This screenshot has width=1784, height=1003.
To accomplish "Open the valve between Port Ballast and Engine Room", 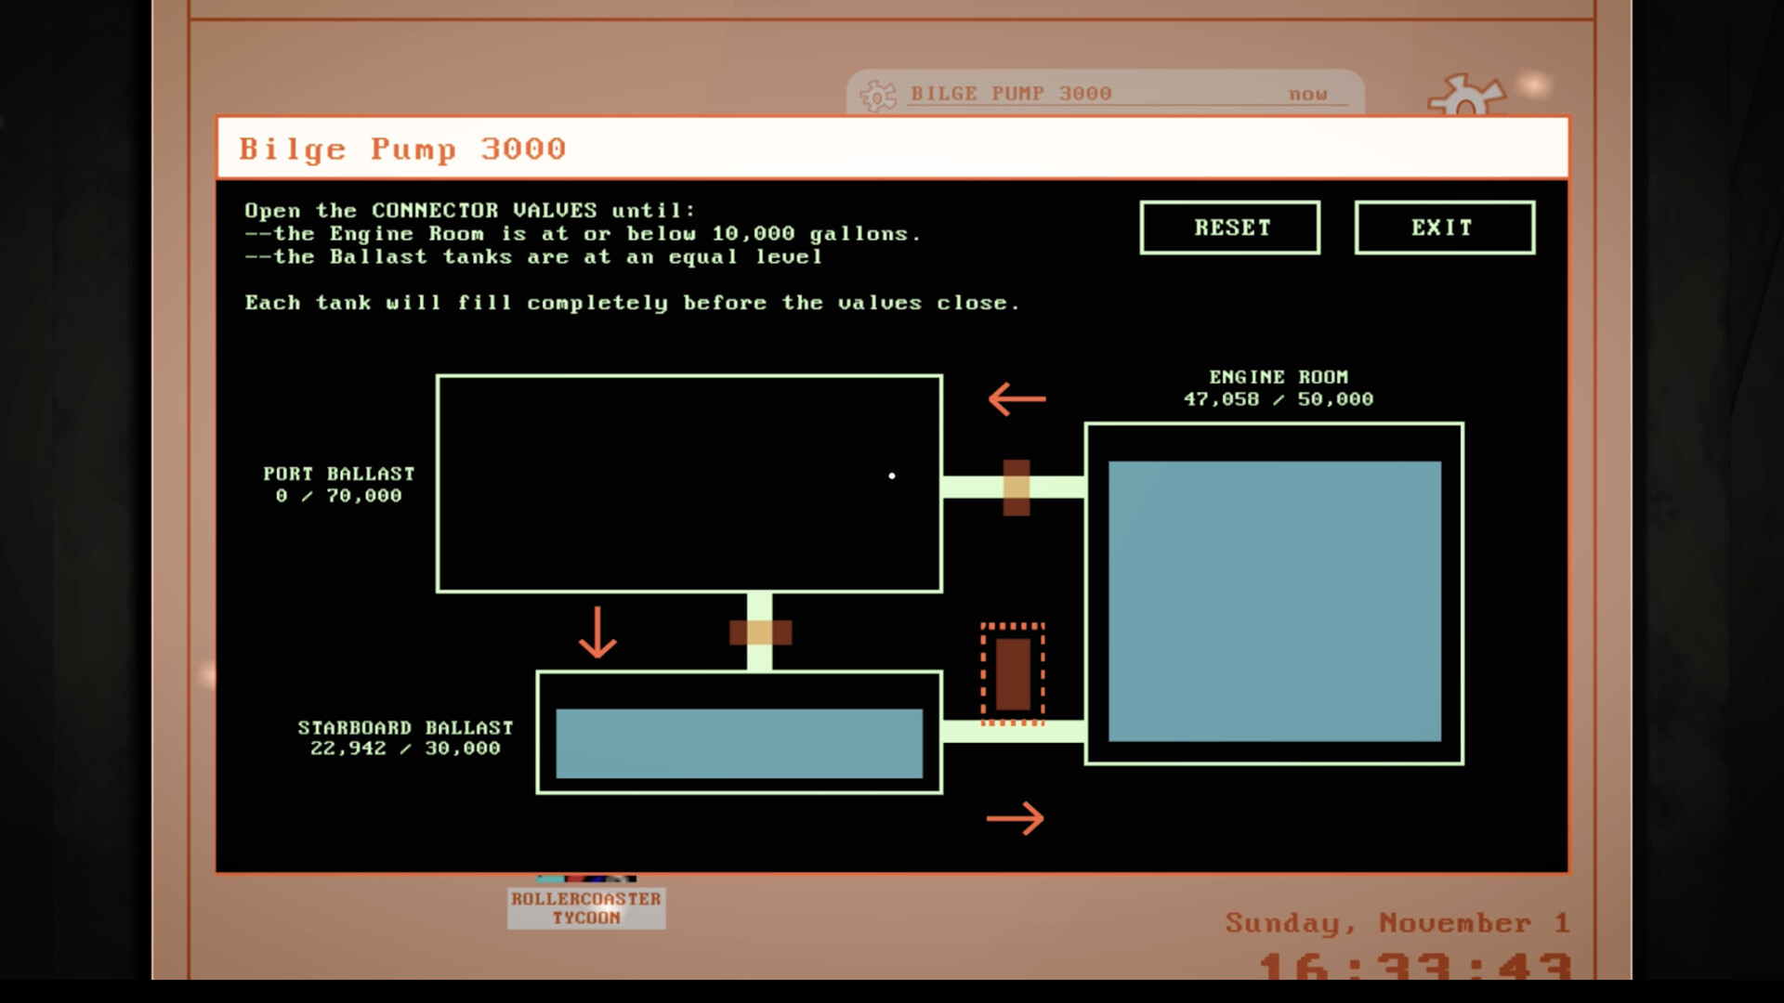I will pos(1017,488).
